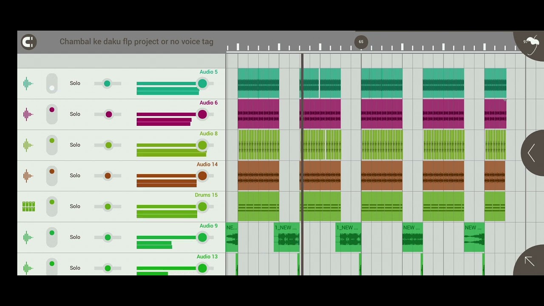544x306 pixels.
Task: Toggle mute switch on Audio 9
Action: click(52, 237)
